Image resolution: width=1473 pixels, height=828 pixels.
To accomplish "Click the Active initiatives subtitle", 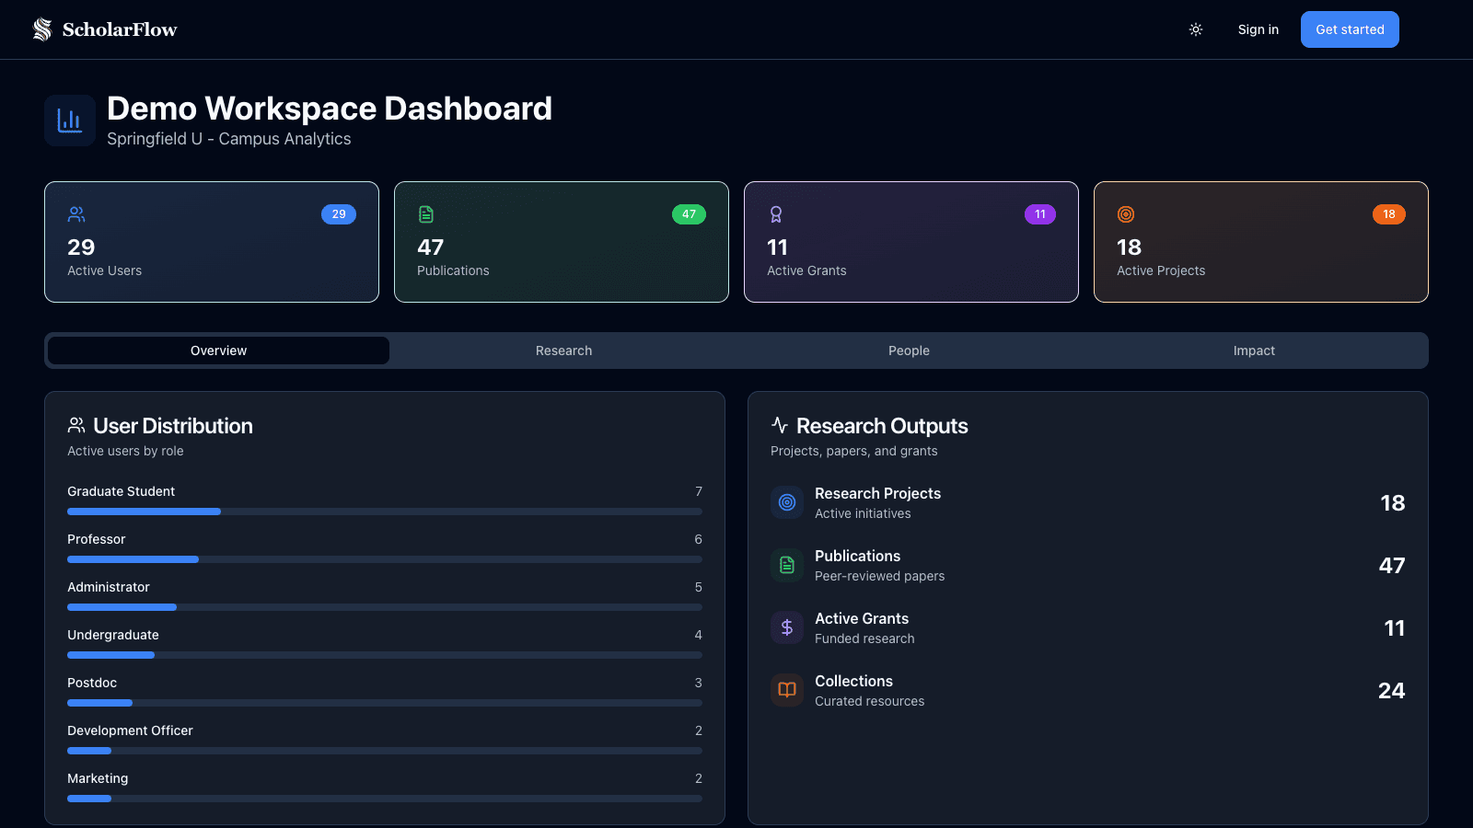I will pos(863,513).
